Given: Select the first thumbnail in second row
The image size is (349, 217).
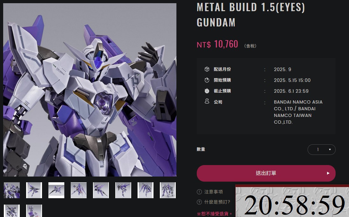Looking at the screenshot, I should click(12, 211).
